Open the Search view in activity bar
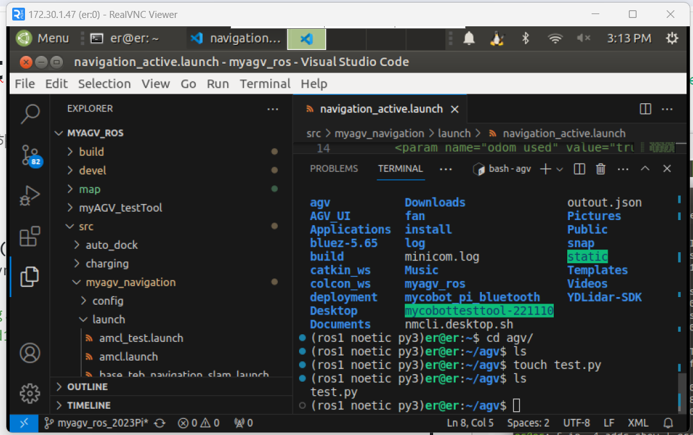 point(30,114)
